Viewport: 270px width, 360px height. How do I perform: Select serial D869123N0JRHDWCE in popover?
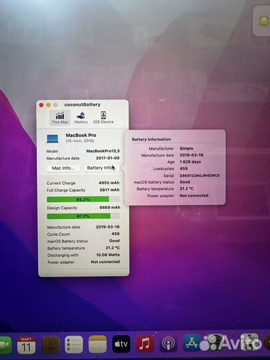tap(200, 175)
